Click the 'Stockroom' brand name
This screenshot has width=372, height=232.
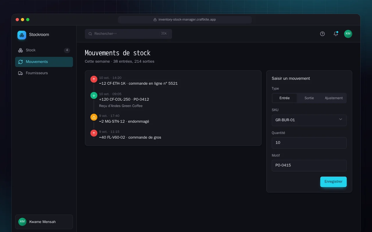tap(39, 35)
